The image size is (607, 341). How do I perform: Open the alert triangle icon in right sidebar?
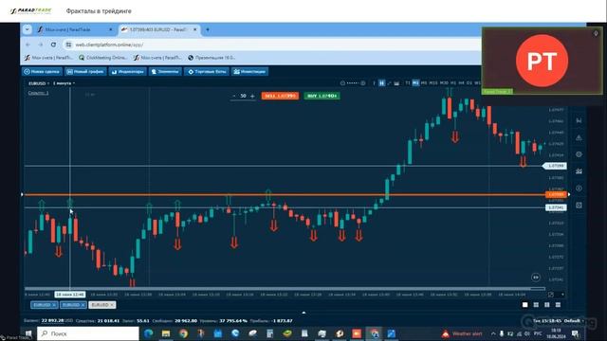(x=579, y=137)
